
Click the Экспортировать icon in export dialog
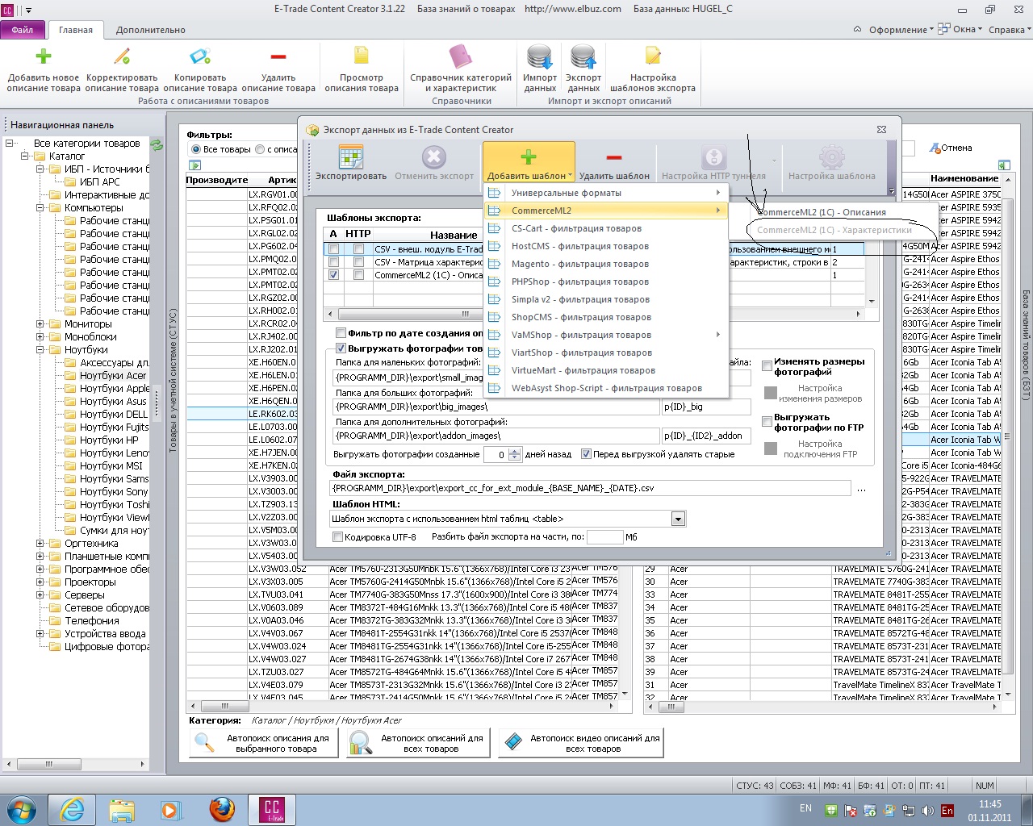[351, 156]
